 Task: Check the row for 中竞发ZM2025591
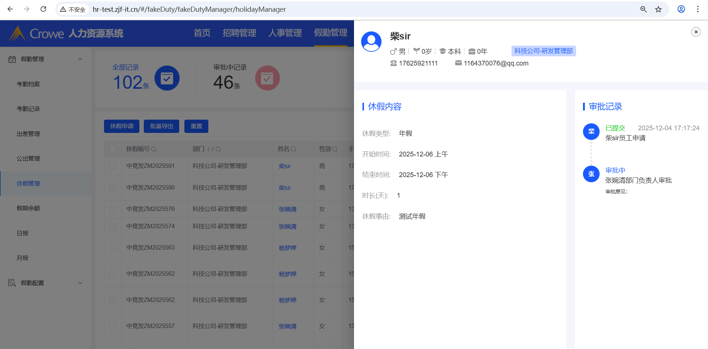112,166
